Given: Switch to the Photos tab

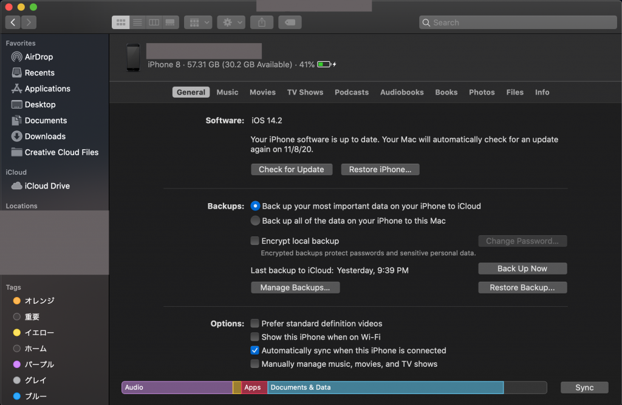Looking at the screenshot, I should coord(482,92).
